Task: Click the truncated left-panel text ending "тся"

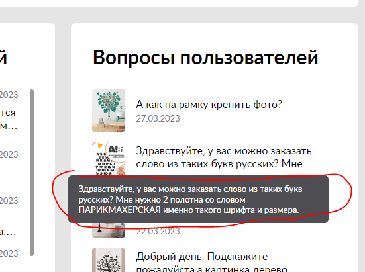Action: pos(8,113)
